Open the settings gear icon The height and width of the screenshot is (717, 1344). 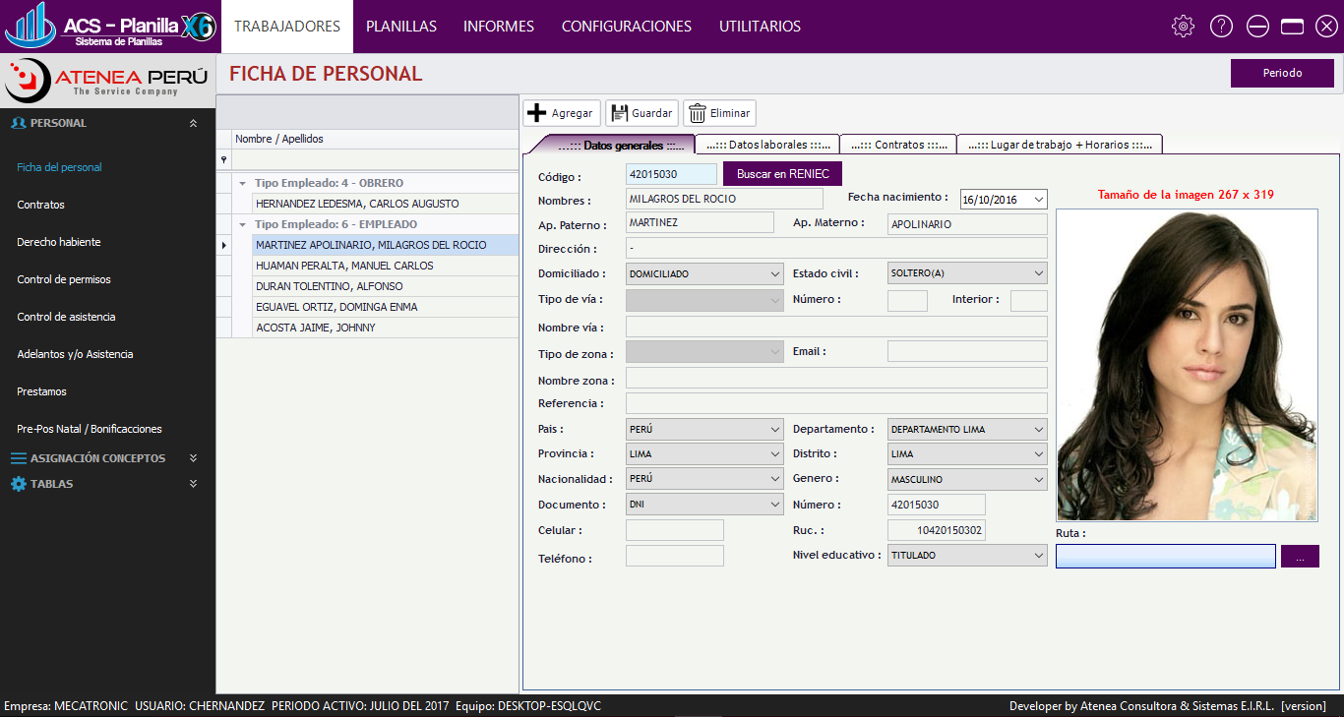[1183, 27]
